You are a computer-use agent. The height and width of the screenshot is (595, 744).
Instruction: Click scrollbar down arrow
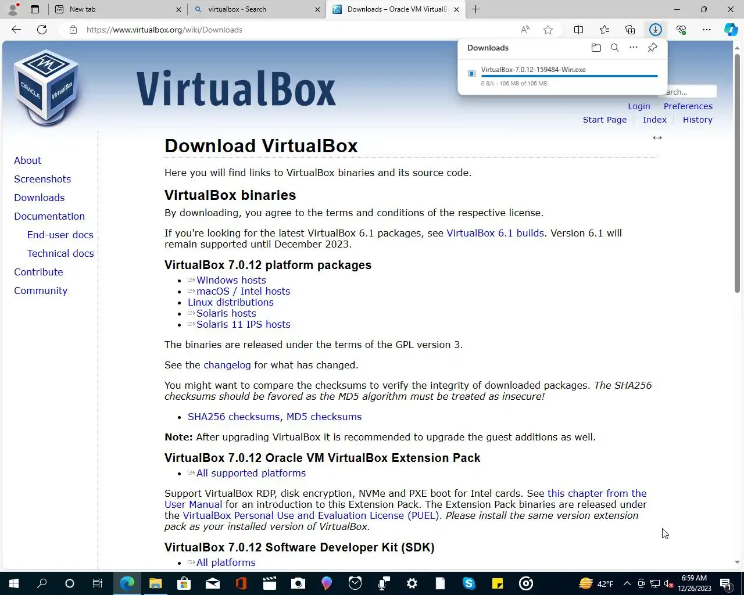pos(737,562)
